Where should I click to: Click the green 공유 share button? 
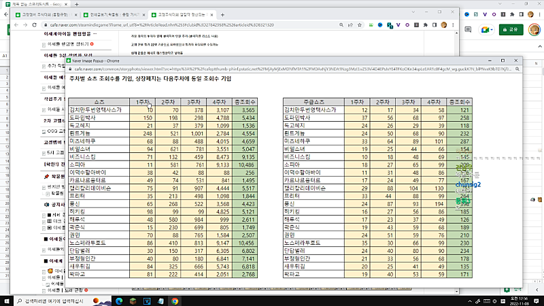(x=509, y=29)
